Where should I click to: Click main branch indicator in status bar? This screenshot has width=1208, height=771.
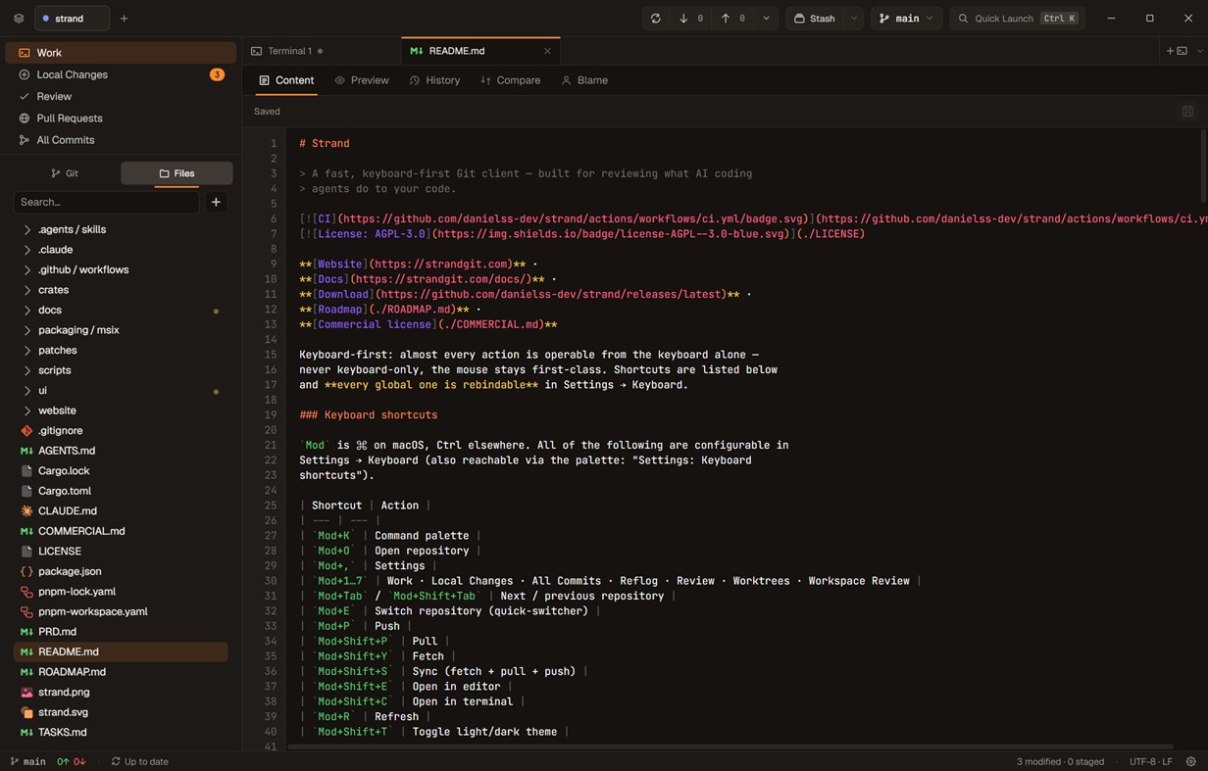(x=27, y=761)
